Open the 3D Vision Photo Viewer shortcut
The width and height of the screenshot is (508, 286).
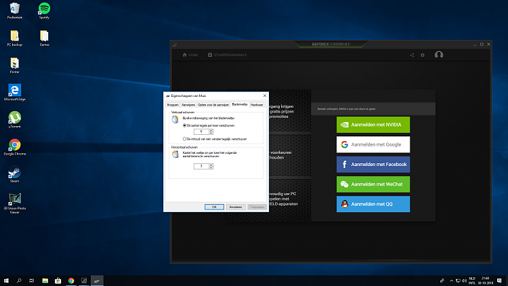coord(15,203)
